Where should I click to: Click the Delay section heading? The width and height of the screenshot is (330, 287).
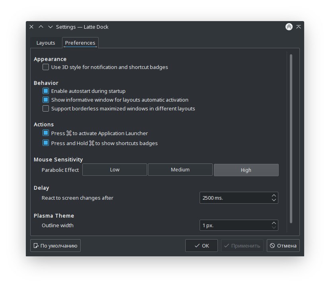(41, 188)
